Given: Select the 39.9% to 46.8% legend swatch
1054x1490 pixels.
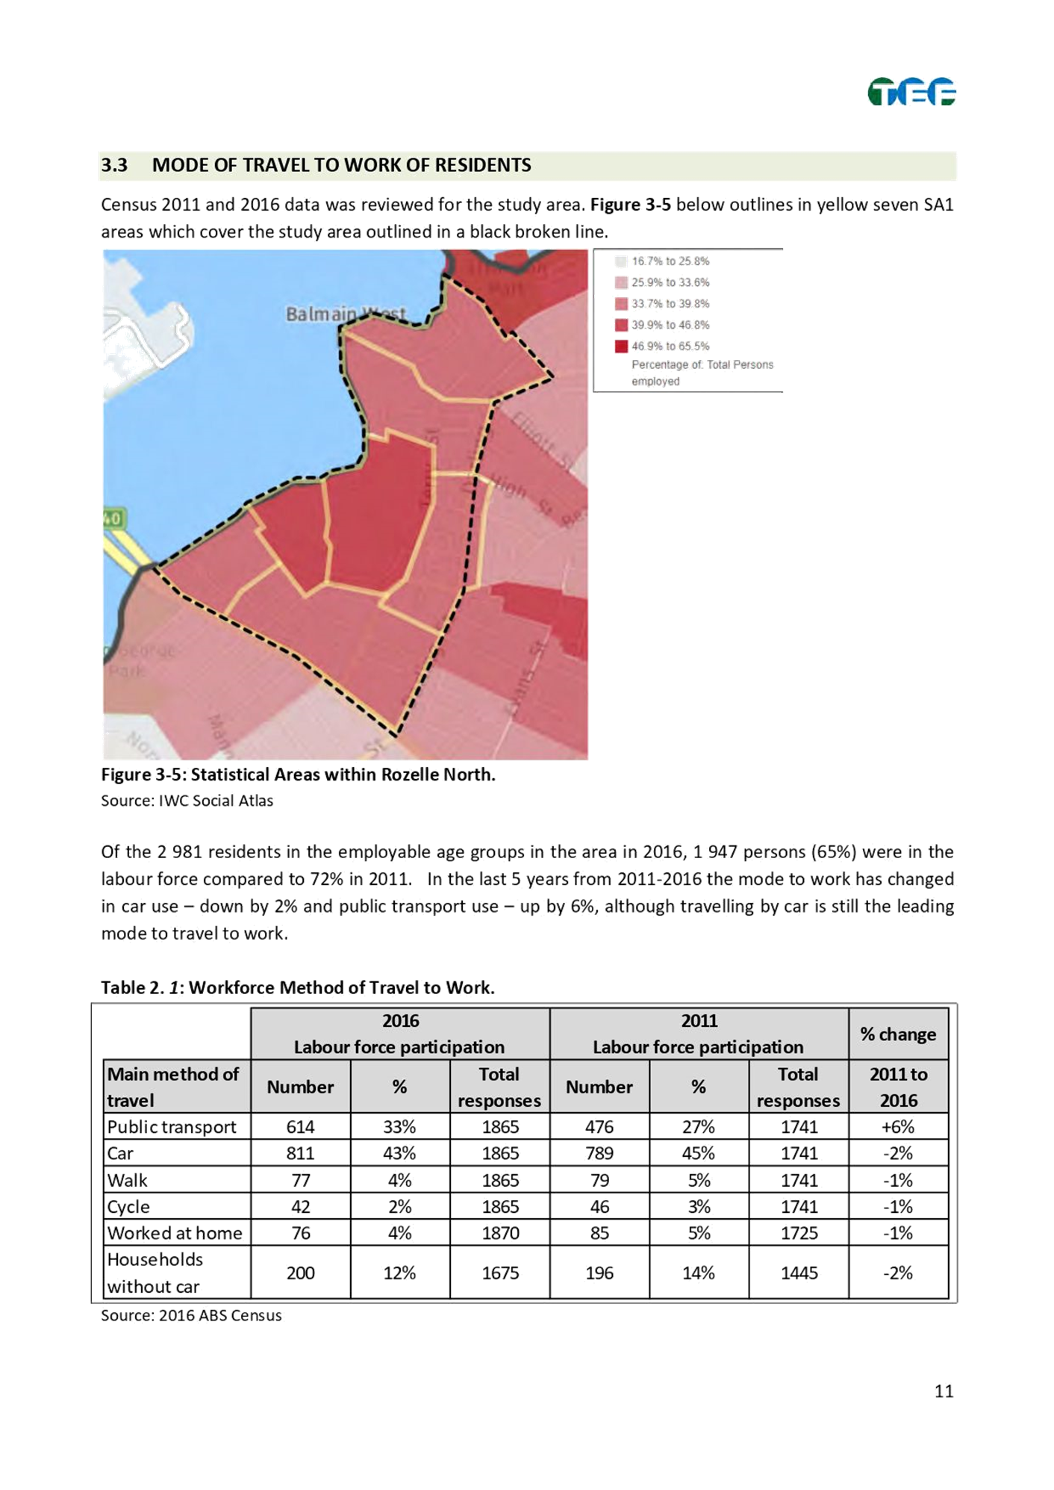Looking at the screenshot, I should pyautogui.click(x=620, y=325).
